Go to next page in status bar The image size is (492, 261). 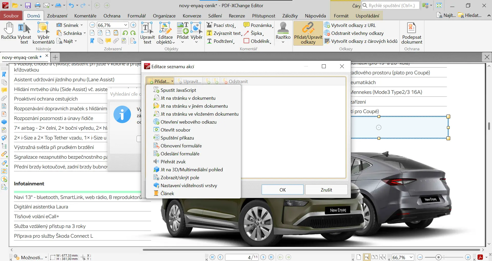tap(263, 257)
